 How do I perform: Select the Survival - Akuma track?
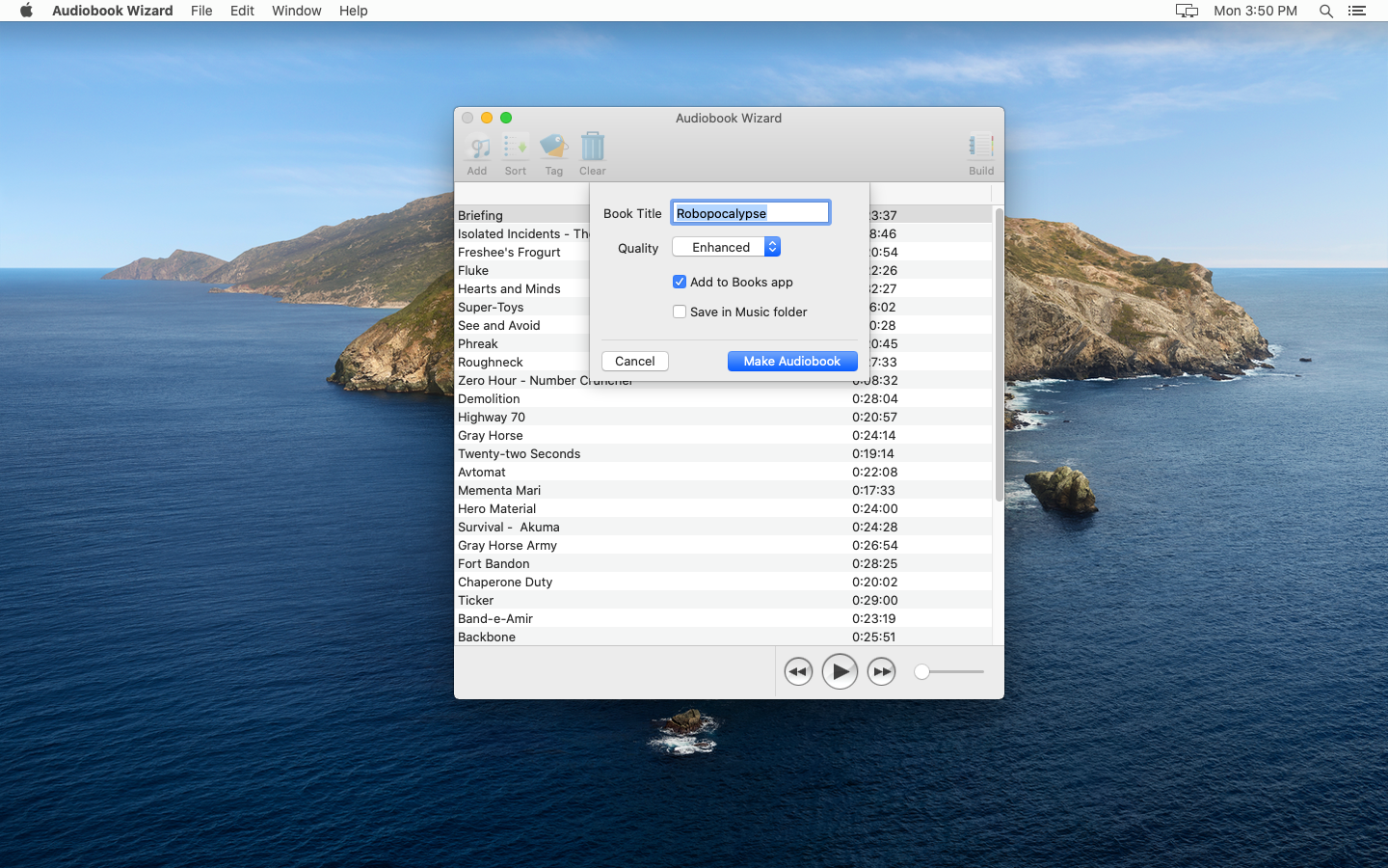click(x=723, y=527)
